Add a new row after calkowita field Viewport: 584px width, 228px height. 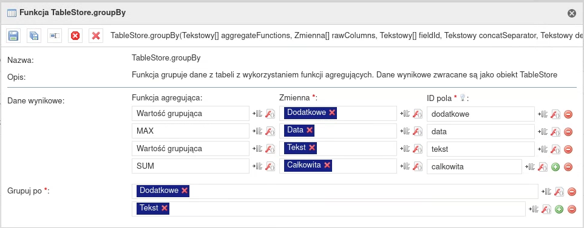pyautogui.click(x=555, y=167)
